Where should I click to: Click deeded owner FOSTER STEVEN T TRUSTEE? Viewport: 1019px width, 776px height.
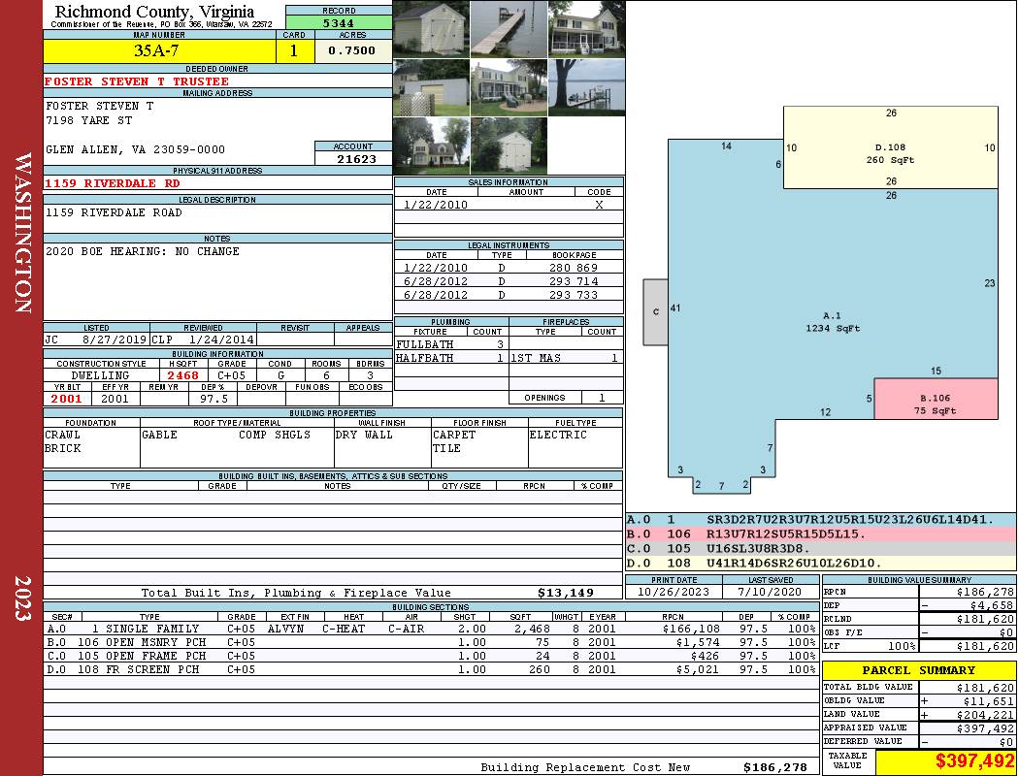pyautogui.click(x=137, y=81)
